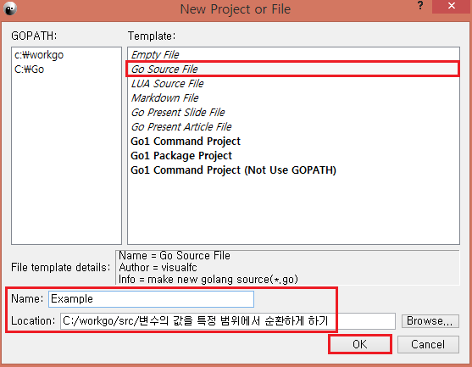
Task: Click the LiteIDE application icon in the title bar
Action: (10, 8)
